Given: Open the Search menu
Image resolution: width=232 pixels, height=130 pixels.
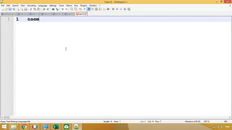Looking at the screenshot, I should 15,5.
